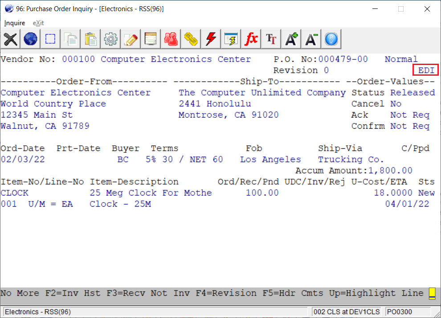
Task: Open the blue question mark help icon
Action: (331, 39)
